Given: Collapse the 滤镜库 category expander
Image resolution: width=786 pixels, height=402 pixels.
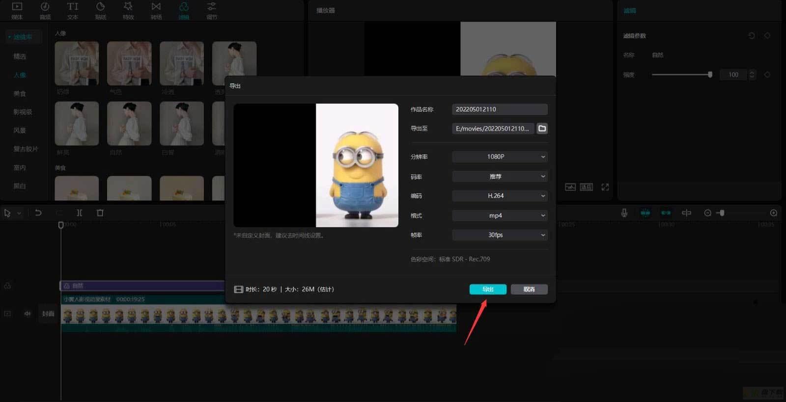Looking at the screenshot, I should (x=9, y=37).
